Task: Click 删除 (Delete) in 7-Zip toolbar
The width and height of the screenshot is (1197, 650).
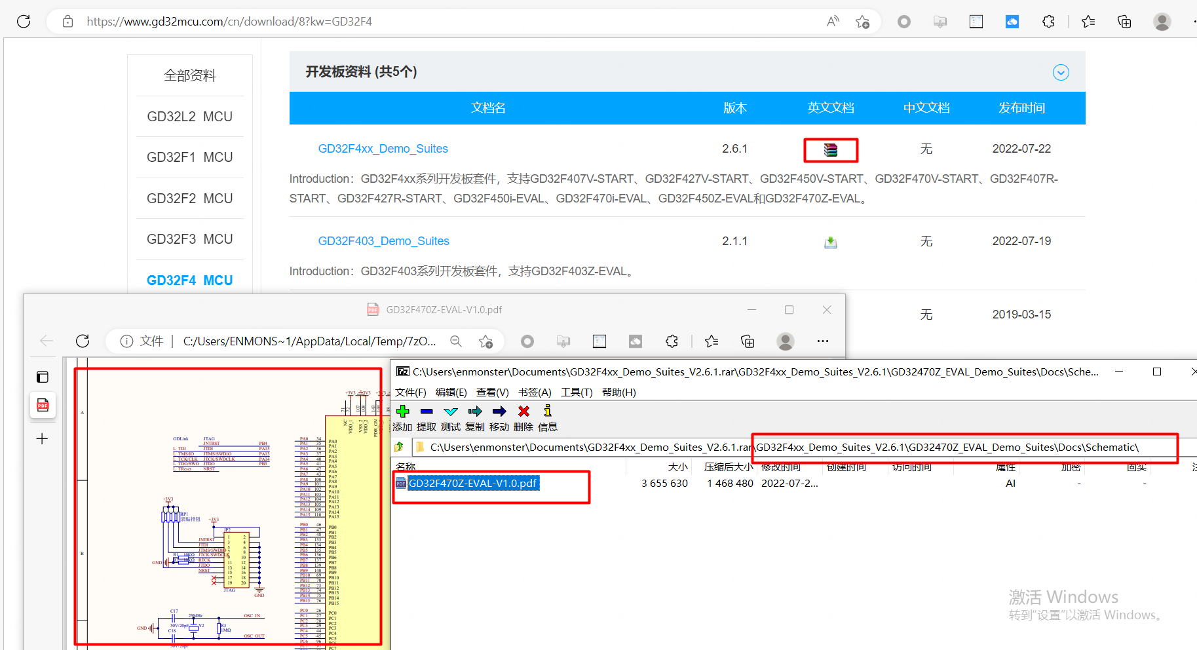Action: tap(523, 418)
